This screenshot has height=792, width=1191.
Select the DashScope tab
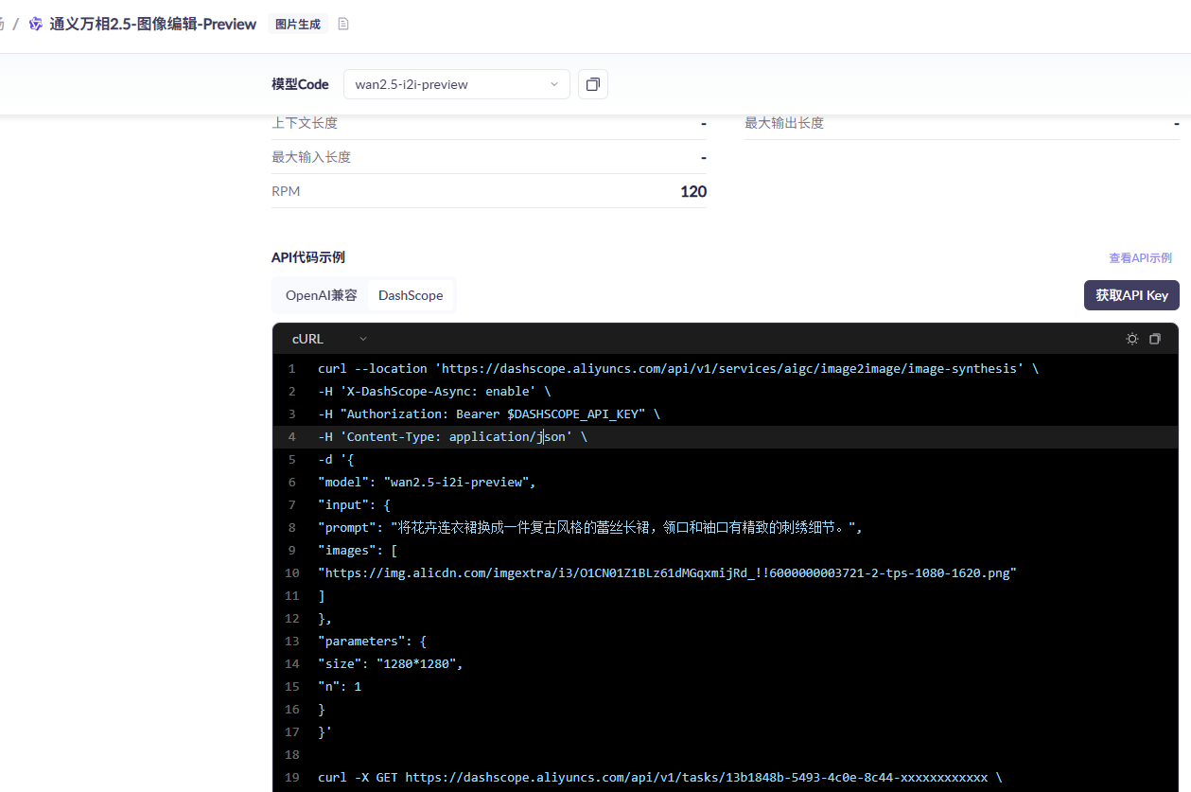point(411,295)
